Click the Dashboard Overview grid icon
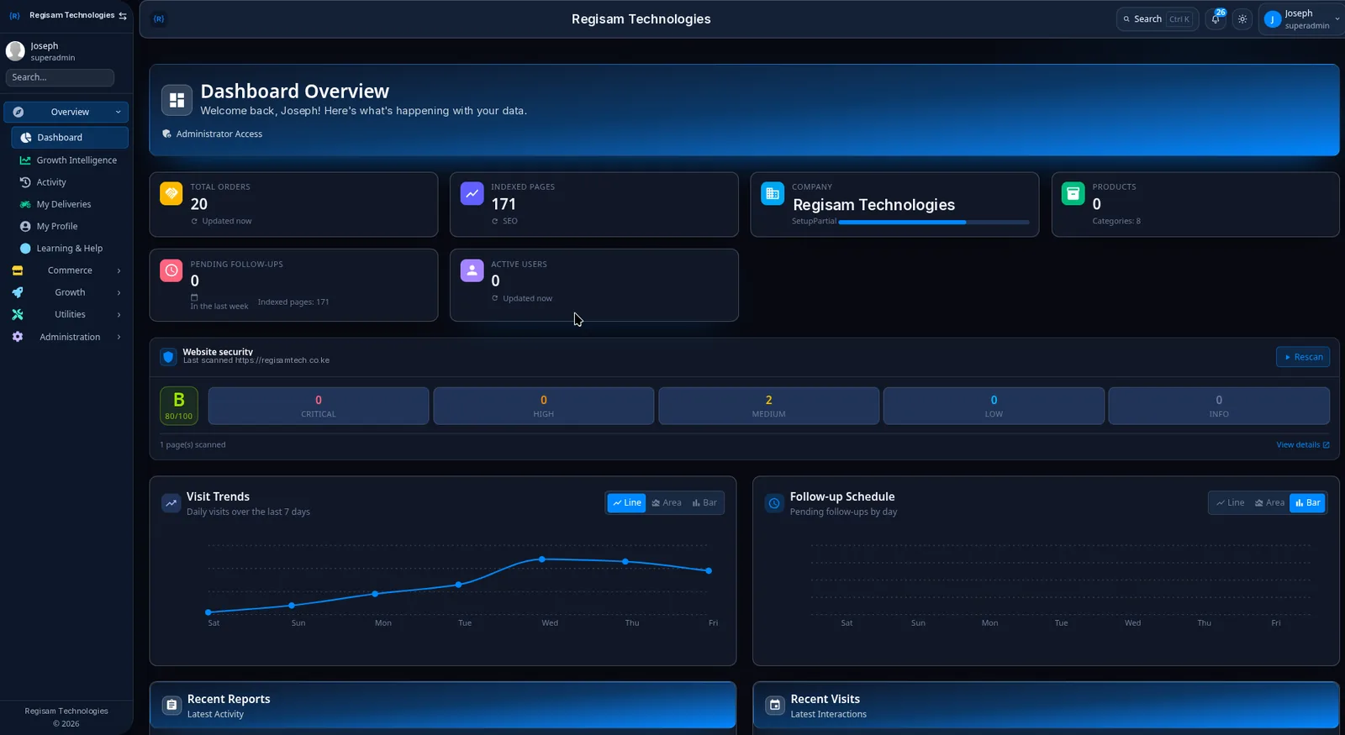Viewport: 1345px width, 735px height. pos(177,100)
